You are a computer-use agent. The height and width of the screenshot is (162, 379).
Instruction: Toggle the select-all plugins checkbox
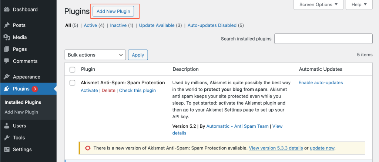pyautogui.click(x=73, y=70)
